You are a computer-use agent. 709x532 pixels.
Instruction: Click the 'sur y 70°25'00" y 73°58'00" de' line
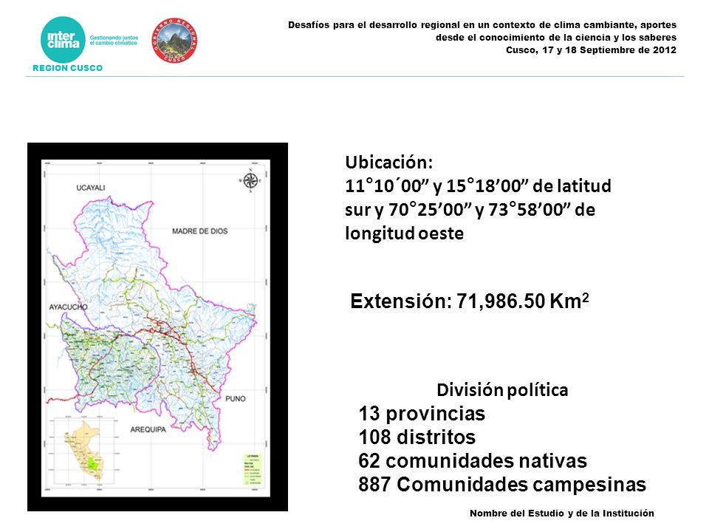[x=470, y=210]
